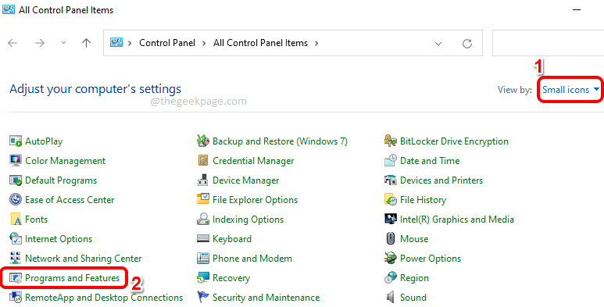The image size is (604, 307).
Task: Open Network and Sharing Center link
Action: [x=83, y=259]
